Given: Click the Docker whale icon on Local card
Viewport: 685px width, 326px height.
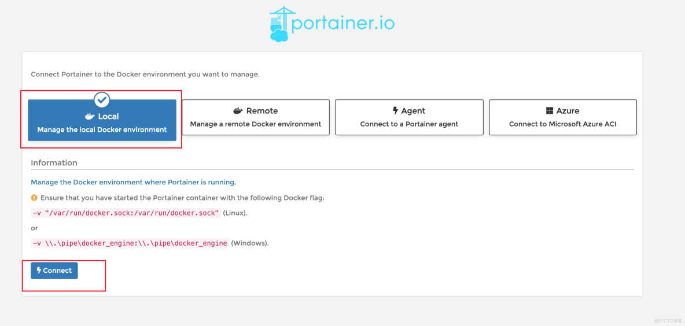Looking at the screenshot, I should (90, 117).
